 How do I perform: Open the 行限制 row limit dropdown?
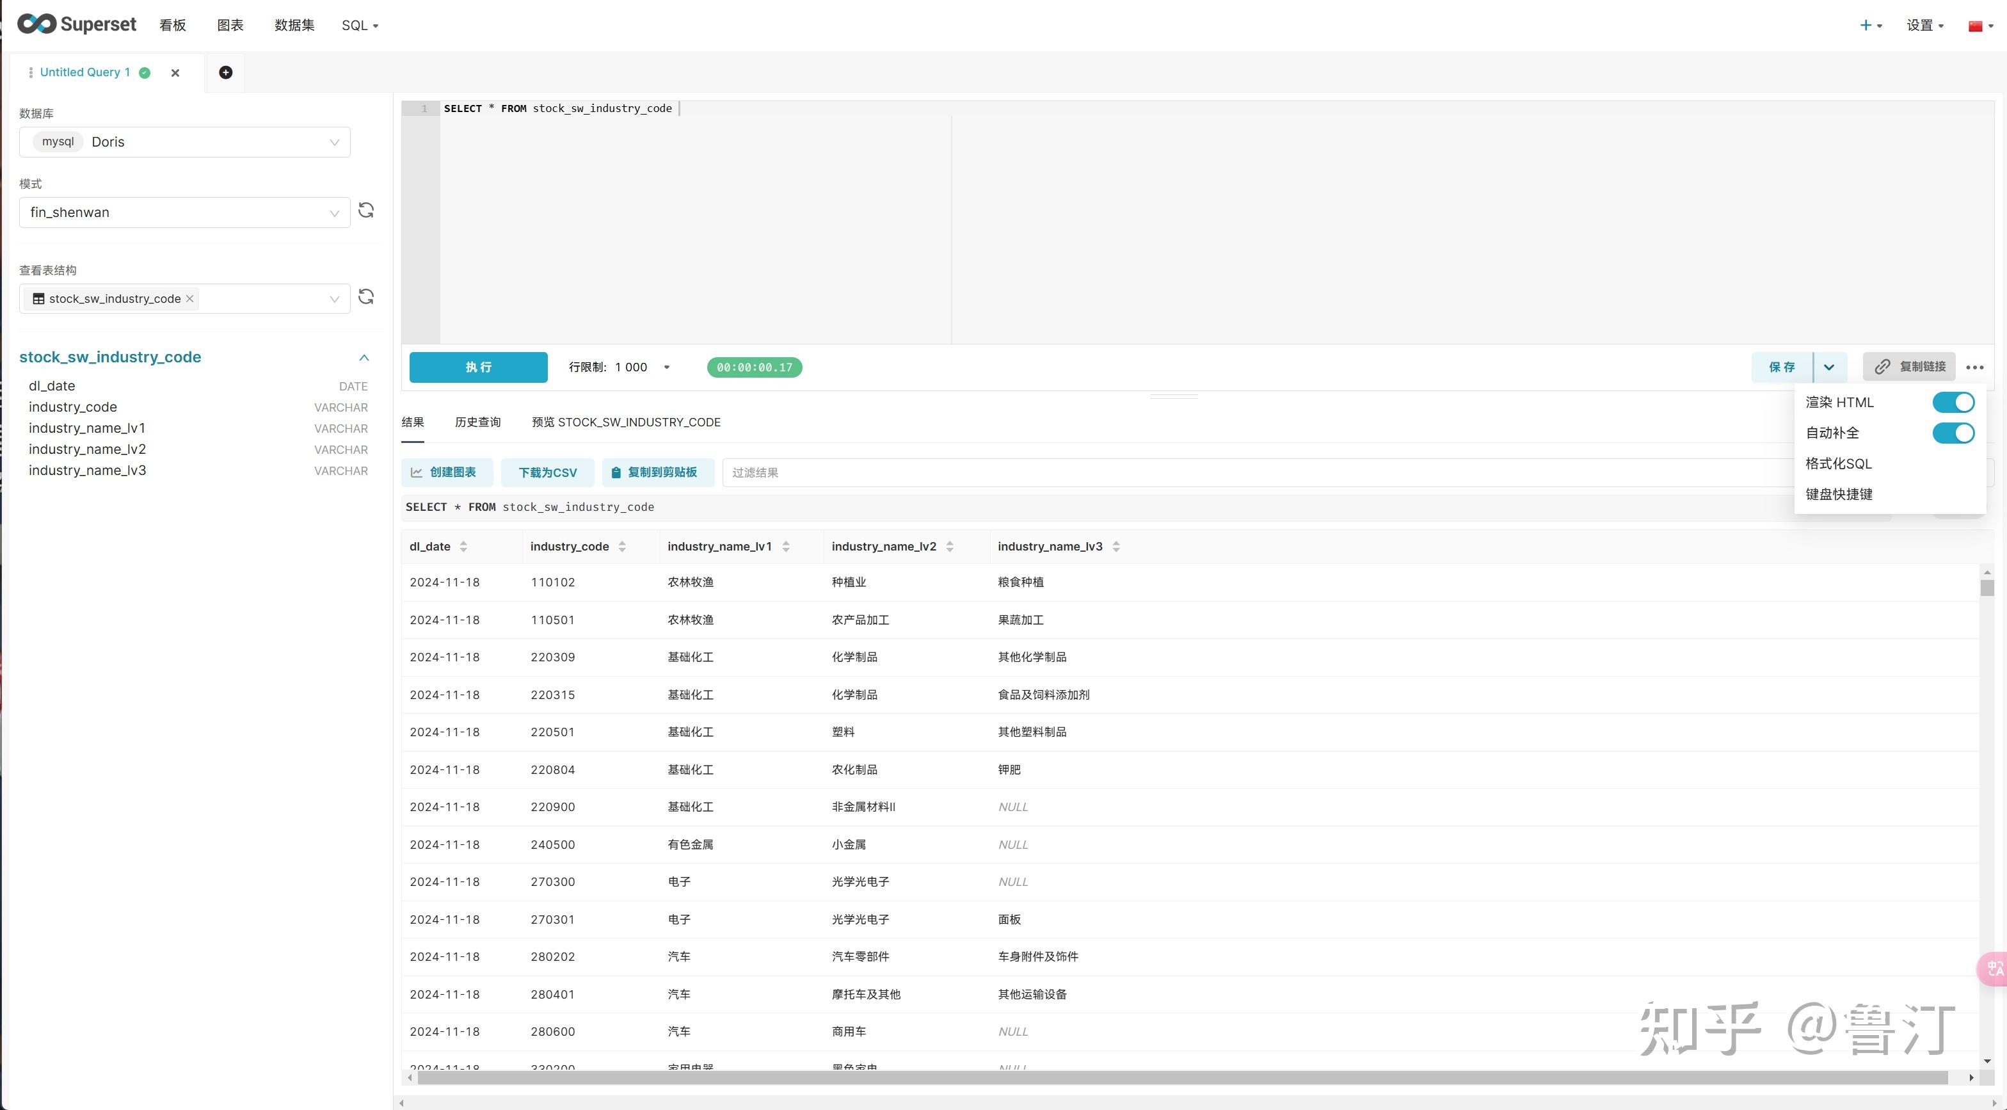point(666,366)
